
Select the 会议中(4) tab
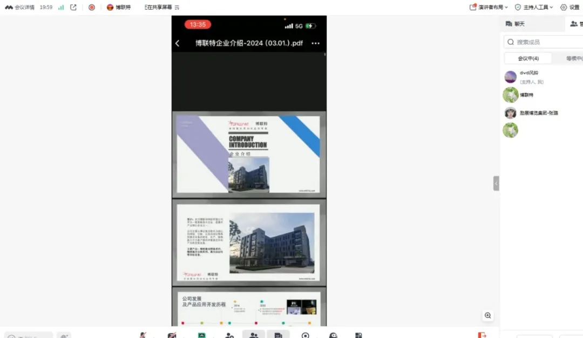tap(528, 58)
